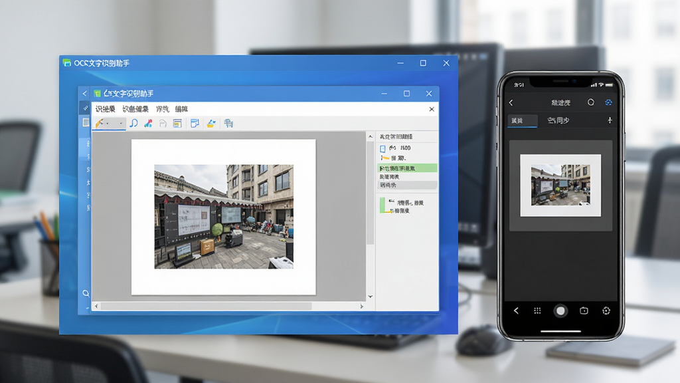Tap the camera frame icon in the phone bottom bar
The height and width of the screenshot is (383, 680).
584,311
